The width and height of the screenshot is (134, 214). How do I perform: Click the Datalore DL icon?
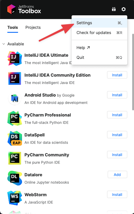[x=15, y=178]
